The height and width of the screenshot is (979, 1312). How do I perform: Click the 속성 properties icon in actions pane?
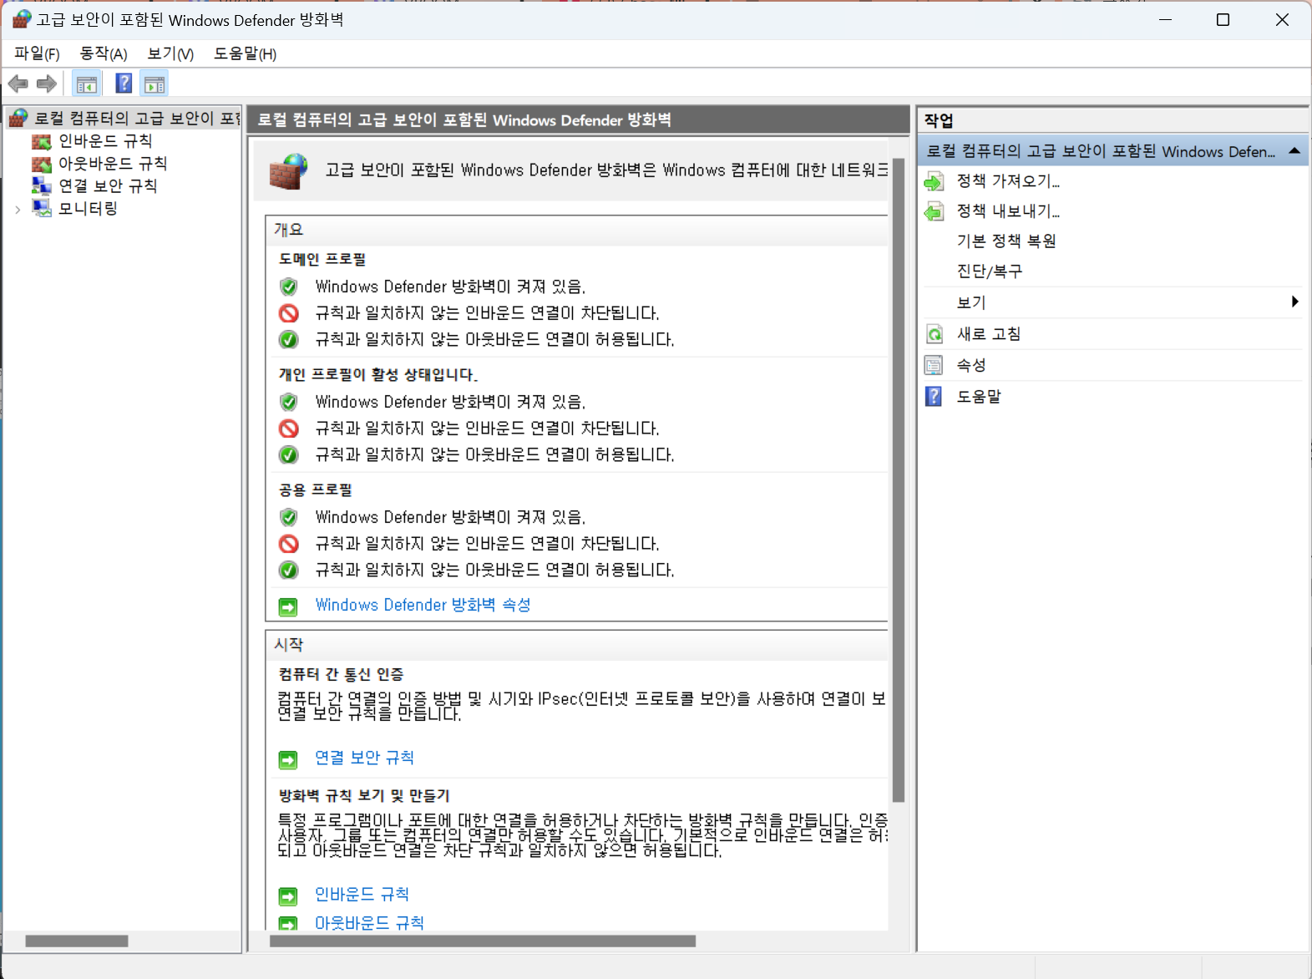pos(935,365)
